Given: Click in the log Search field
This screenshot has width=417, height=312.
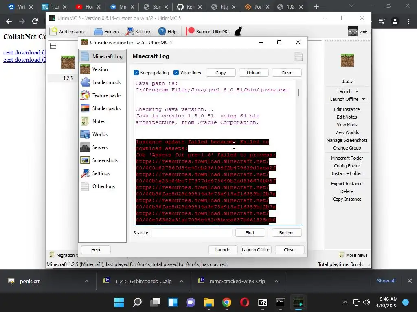Looking at the screenshot, I should (191, 233).
